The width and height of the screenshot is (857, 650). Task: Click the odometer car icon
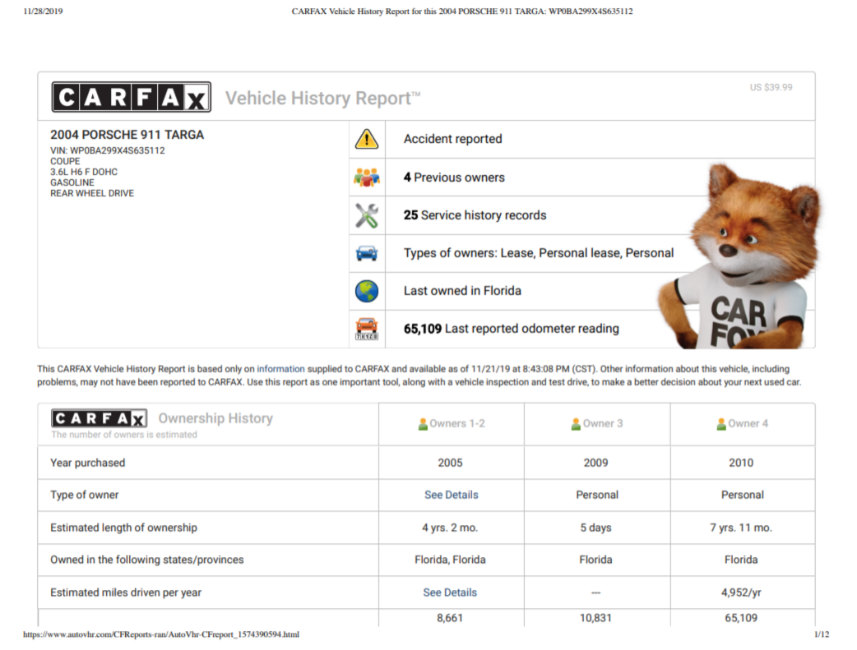(367, 329)
